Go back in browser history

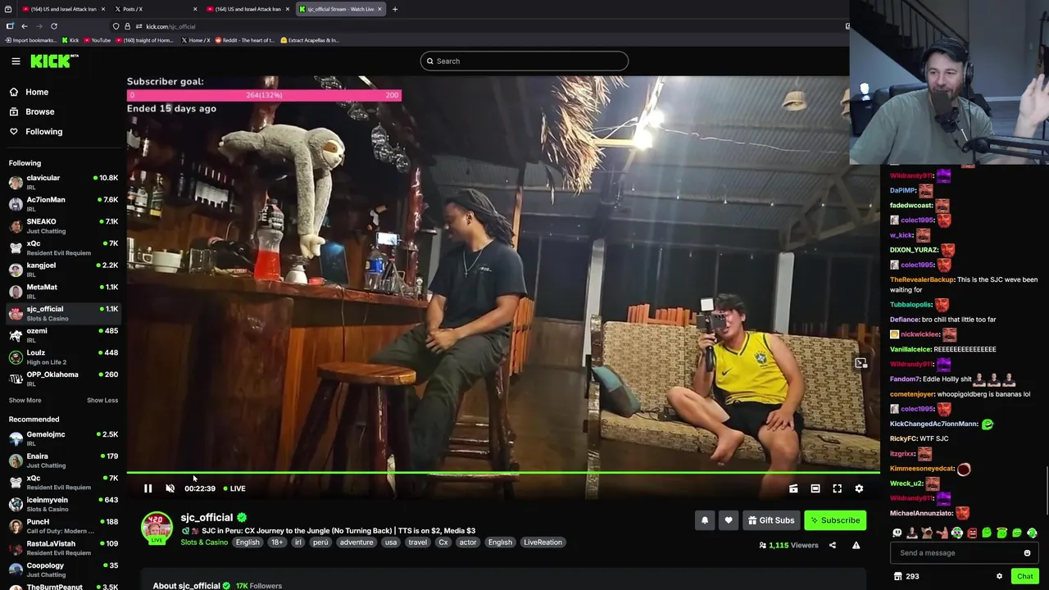25,26
